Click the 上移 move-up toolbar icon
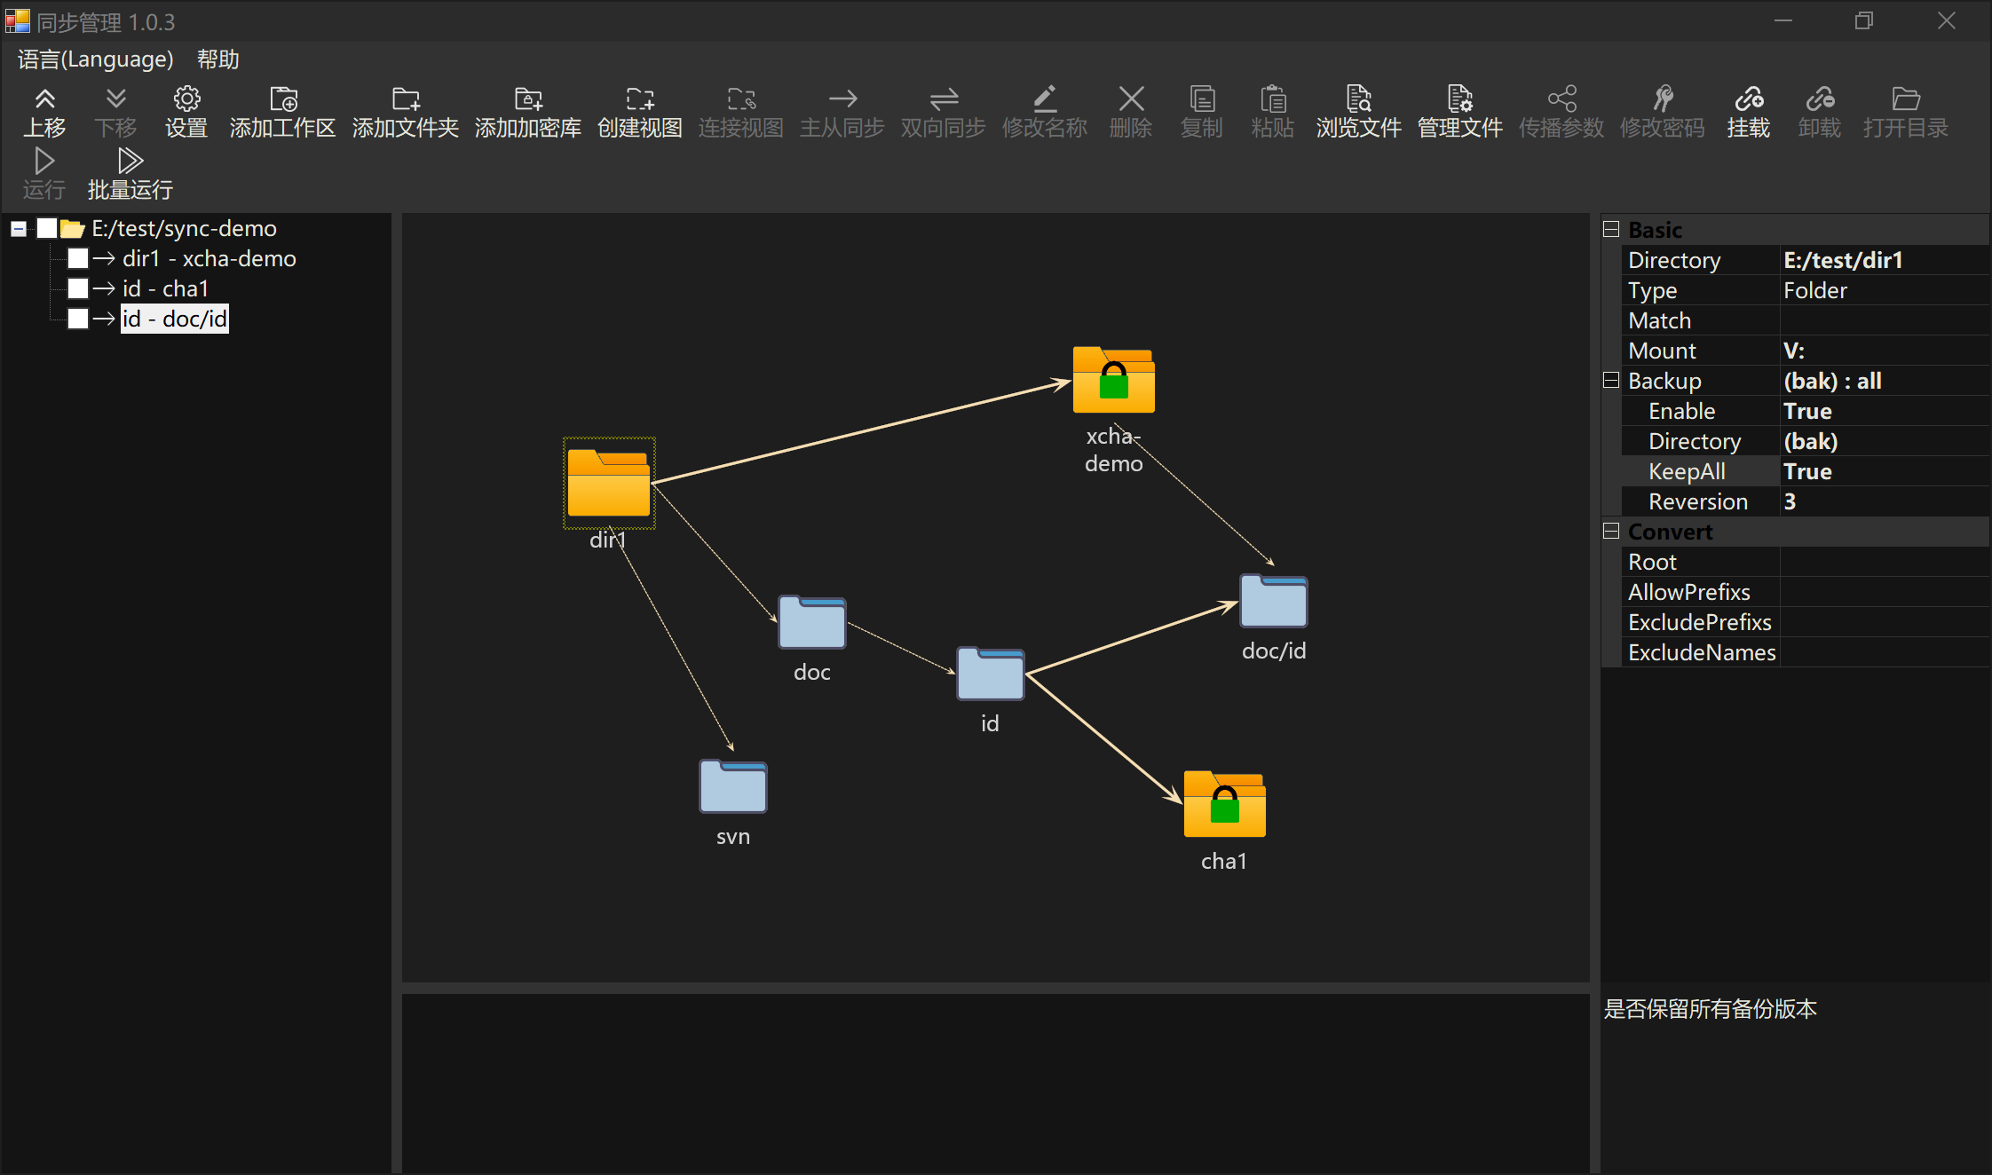The width and height of the screenshot is (1992, 1175). (x=44, y=99)
